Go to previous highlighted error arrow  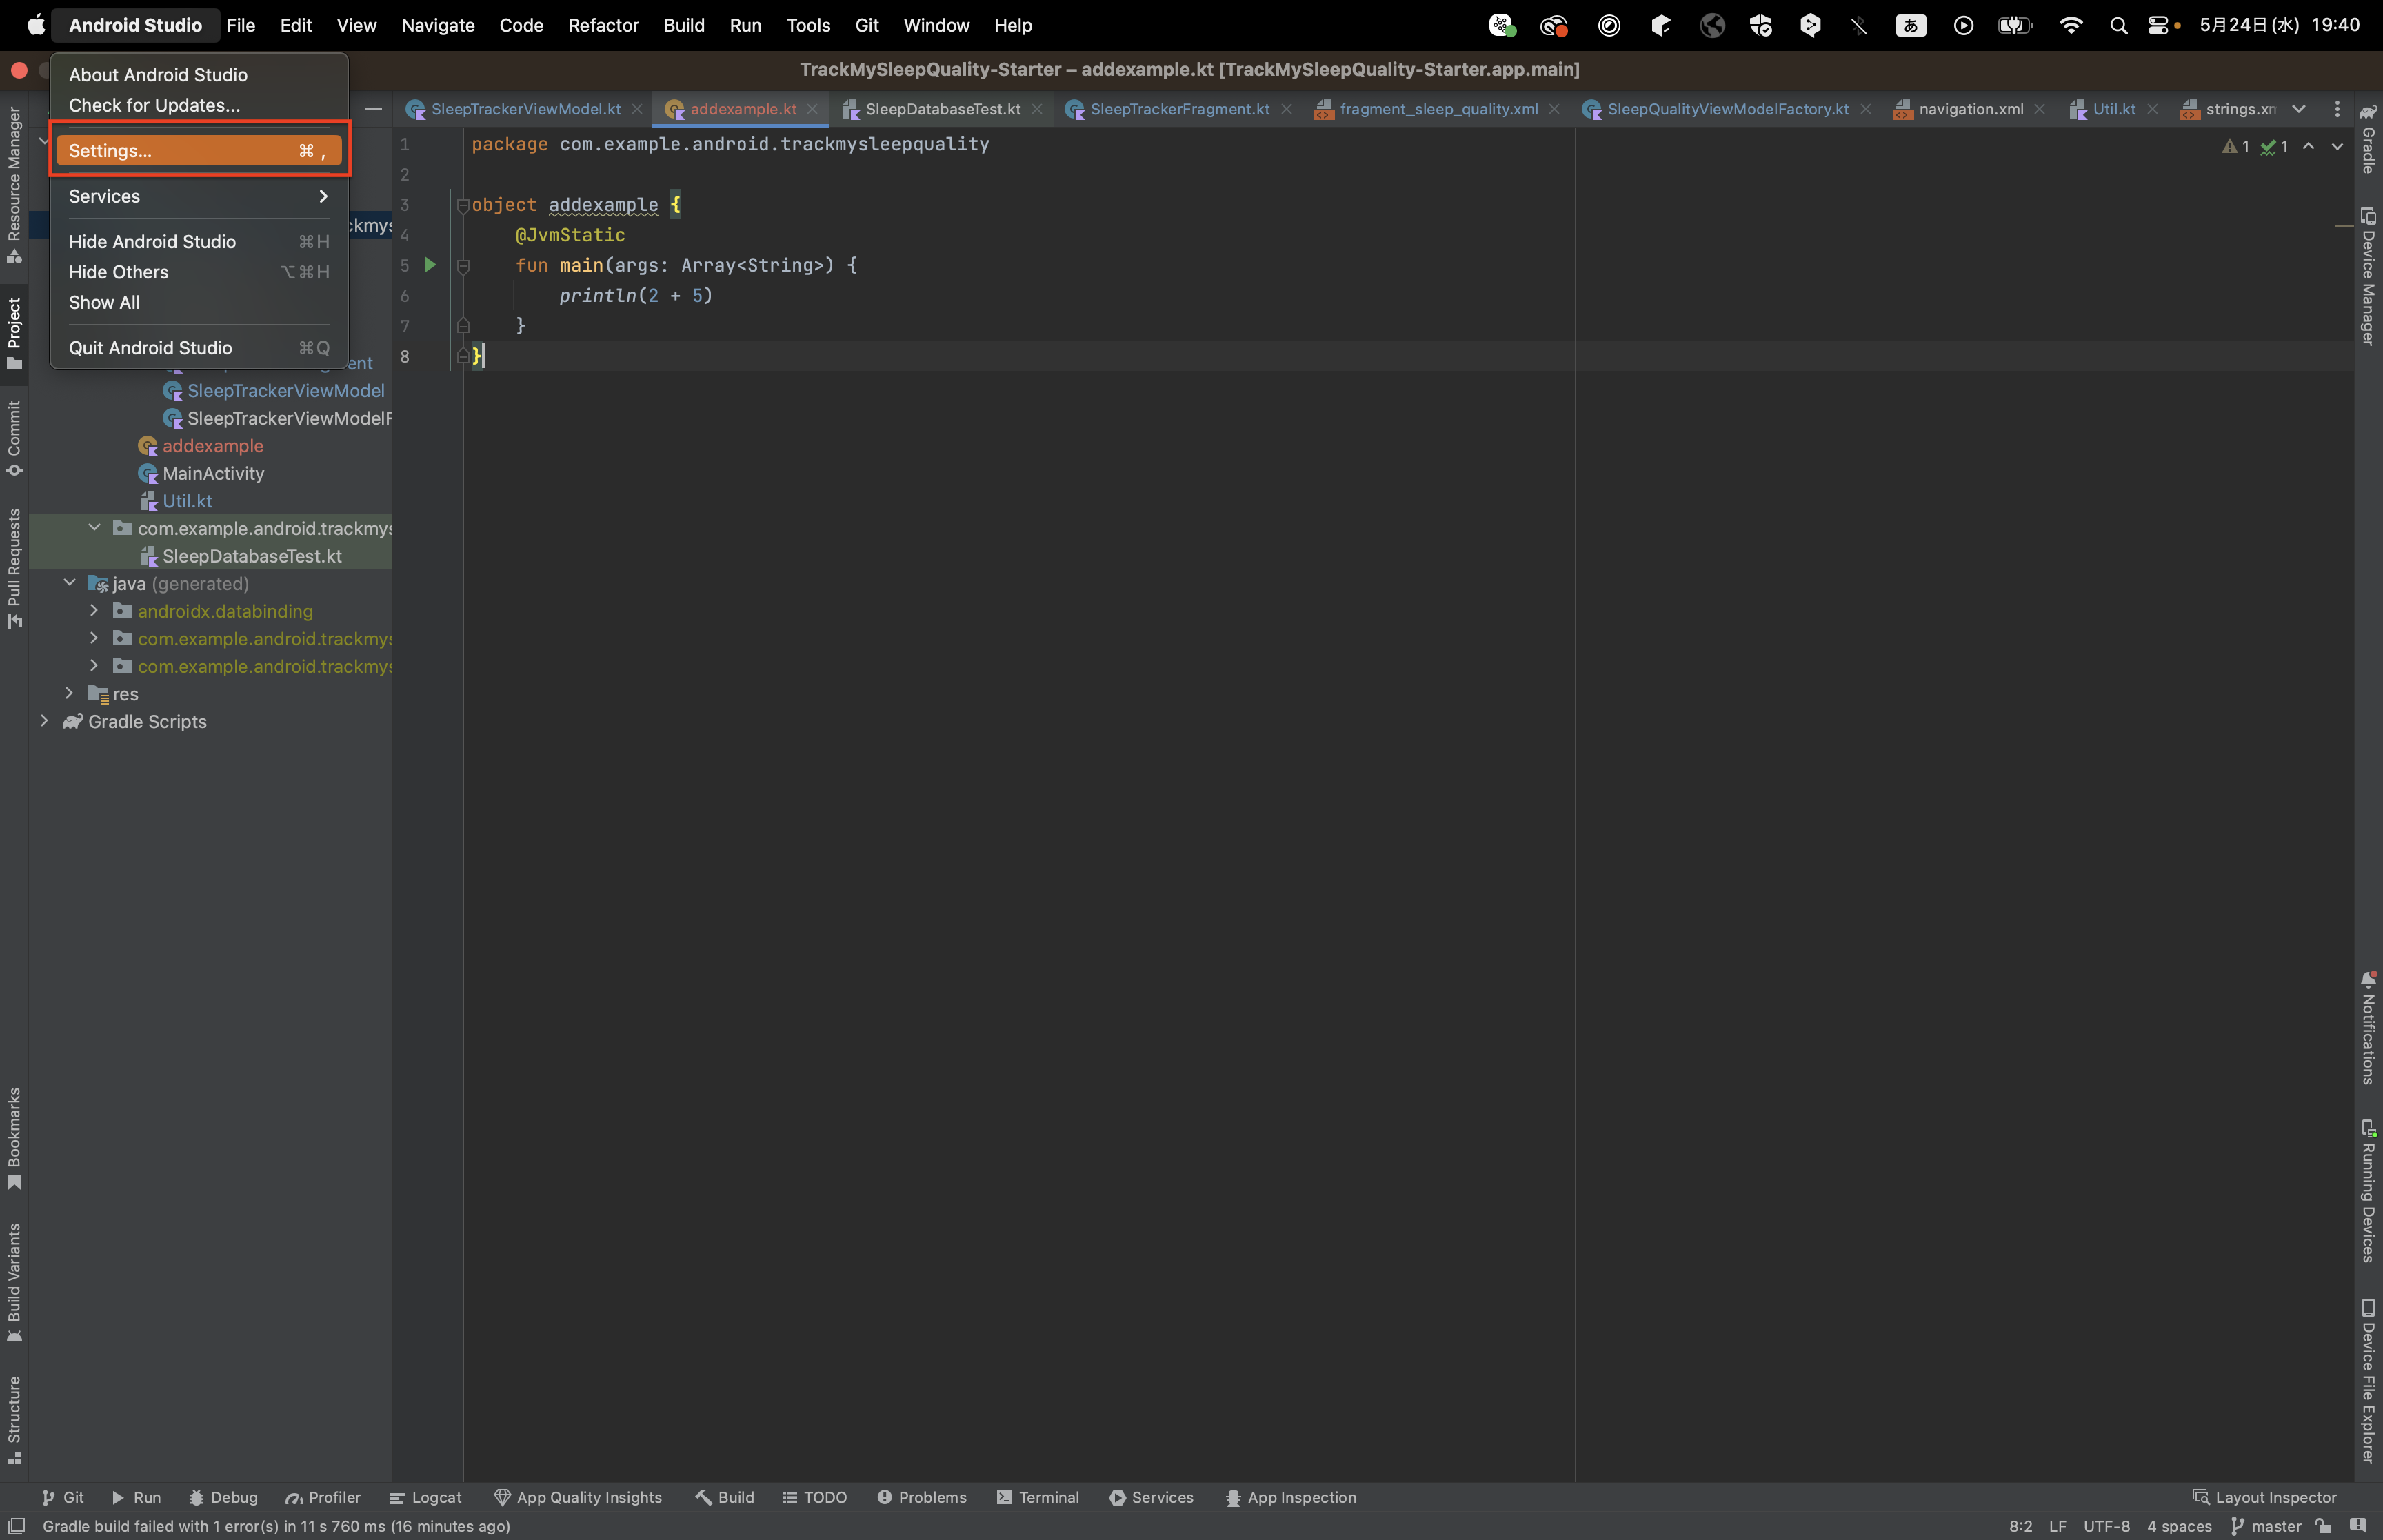pyautogui.click(x=2308, y=146)
